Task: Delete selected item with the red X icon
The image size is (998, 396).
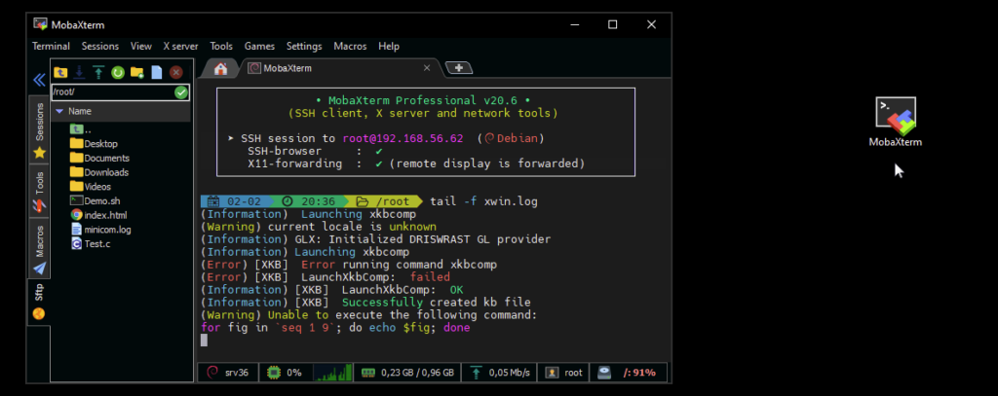Action: (176, 72)
